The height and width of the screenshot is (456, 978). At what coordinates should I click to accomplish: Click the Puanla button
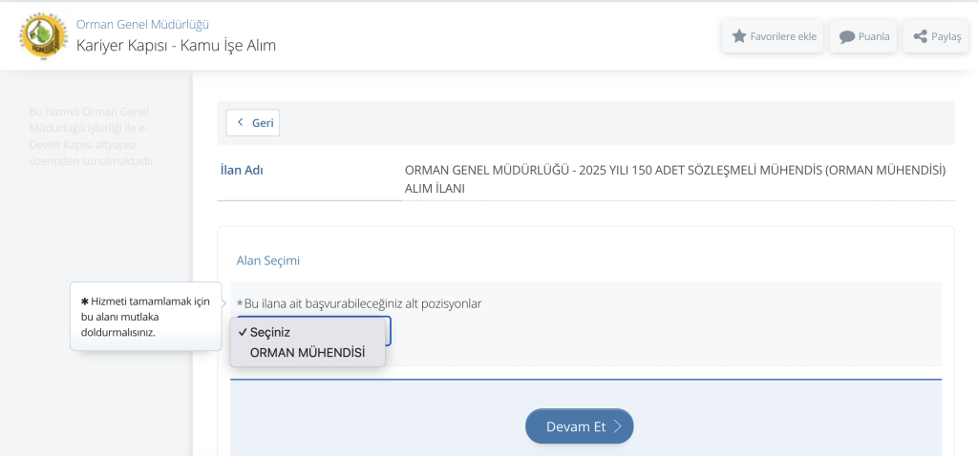click(863, 36)
